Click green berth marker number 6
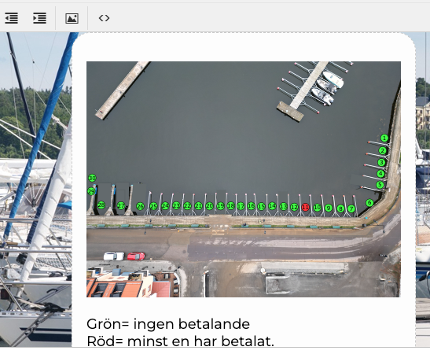Screen dimensions: 430x354 tap(369, 203)
